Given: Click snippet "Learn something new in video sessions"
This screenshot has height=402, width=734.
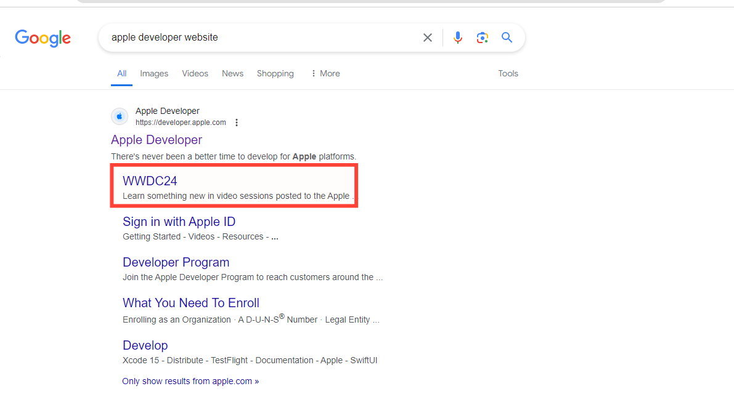Looking at the screenshot, I should click(x=238, y=196).
